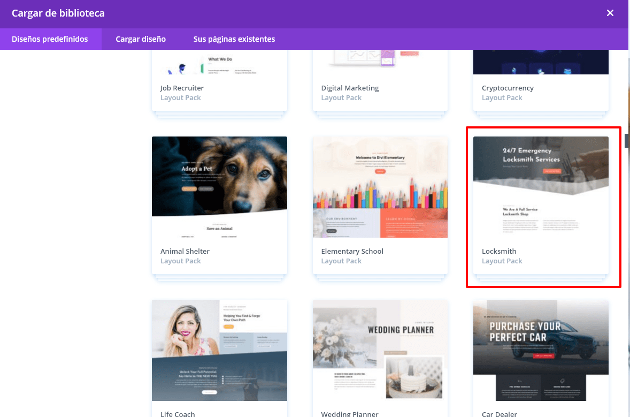This screenshot has height=417, width=630.
Task: Click the Job Recruiter layout title
Action: click(x=182, y=88)
